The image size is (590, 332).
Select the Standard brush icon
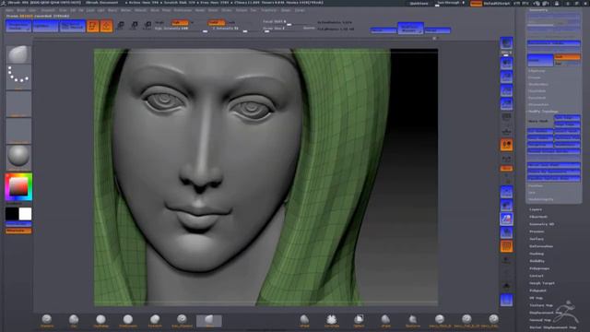click(x=47, y=321)
